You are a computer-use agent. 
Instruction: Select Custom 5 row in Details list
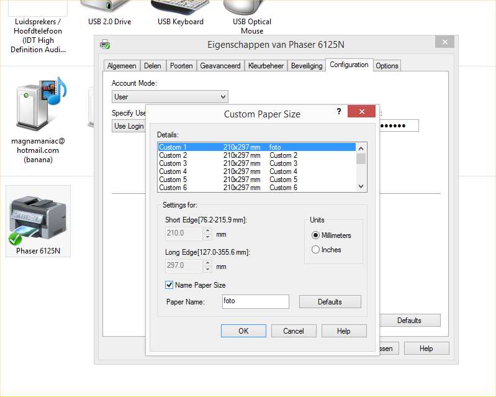click(x=257, y=180)
